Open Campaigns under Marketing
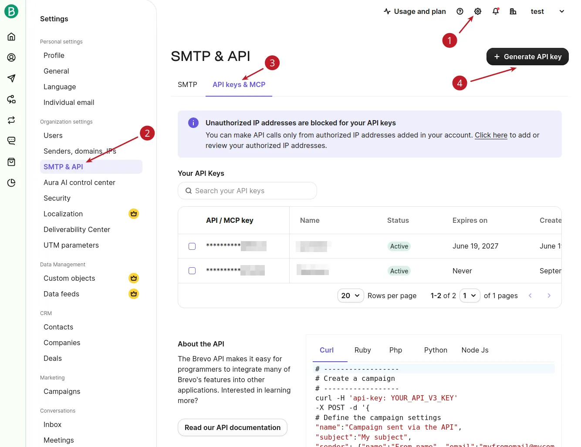This screenshot has width=581, height=447. (62, 391)
